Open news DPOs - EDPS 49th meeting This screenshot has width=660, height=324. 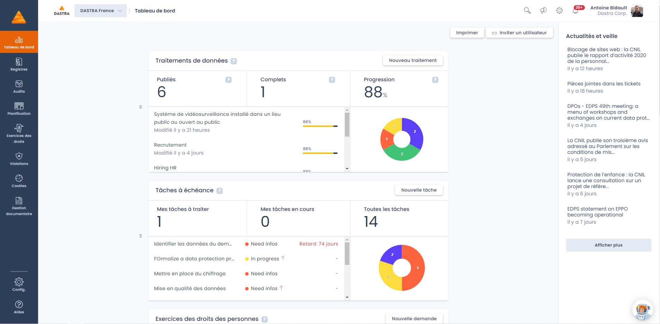(x=608, y=112)
